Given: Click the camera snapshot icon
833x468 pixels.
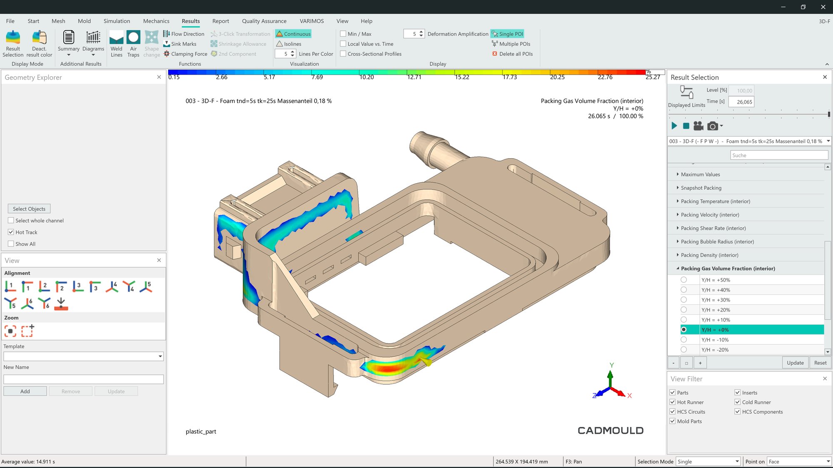Looking at the screenshot, I should click(713, 126).
